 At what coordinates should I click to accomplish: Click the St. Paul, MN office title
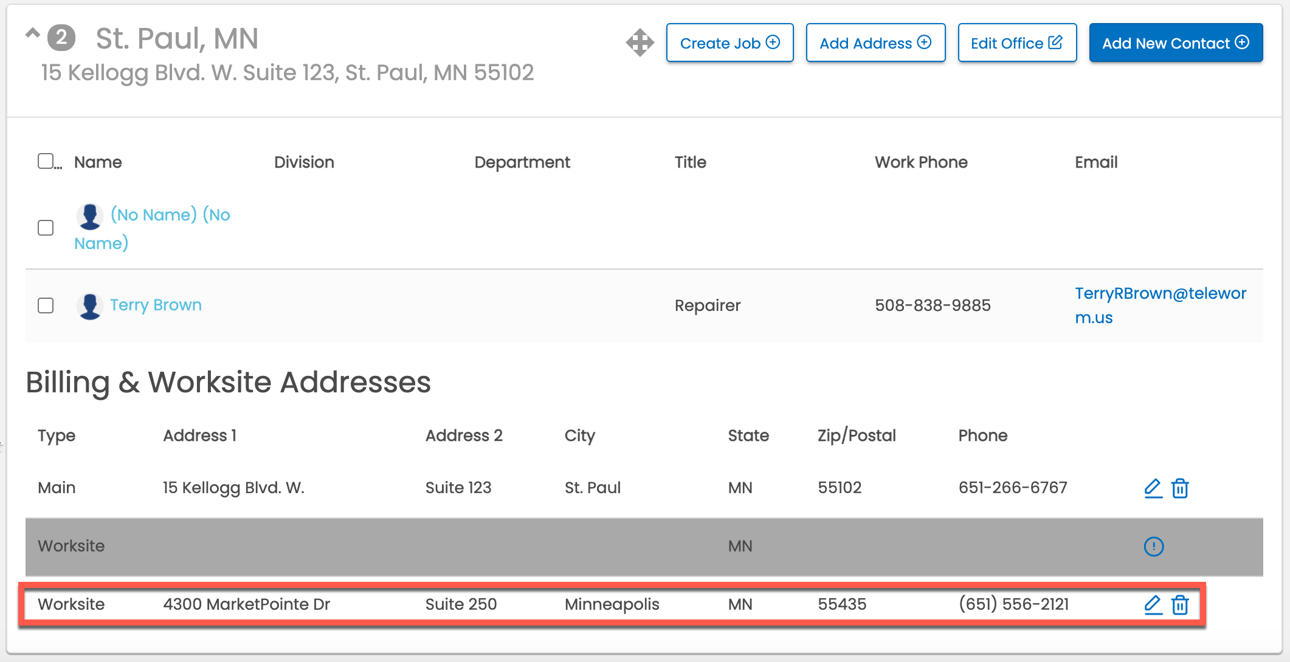(x=177, y=38)
